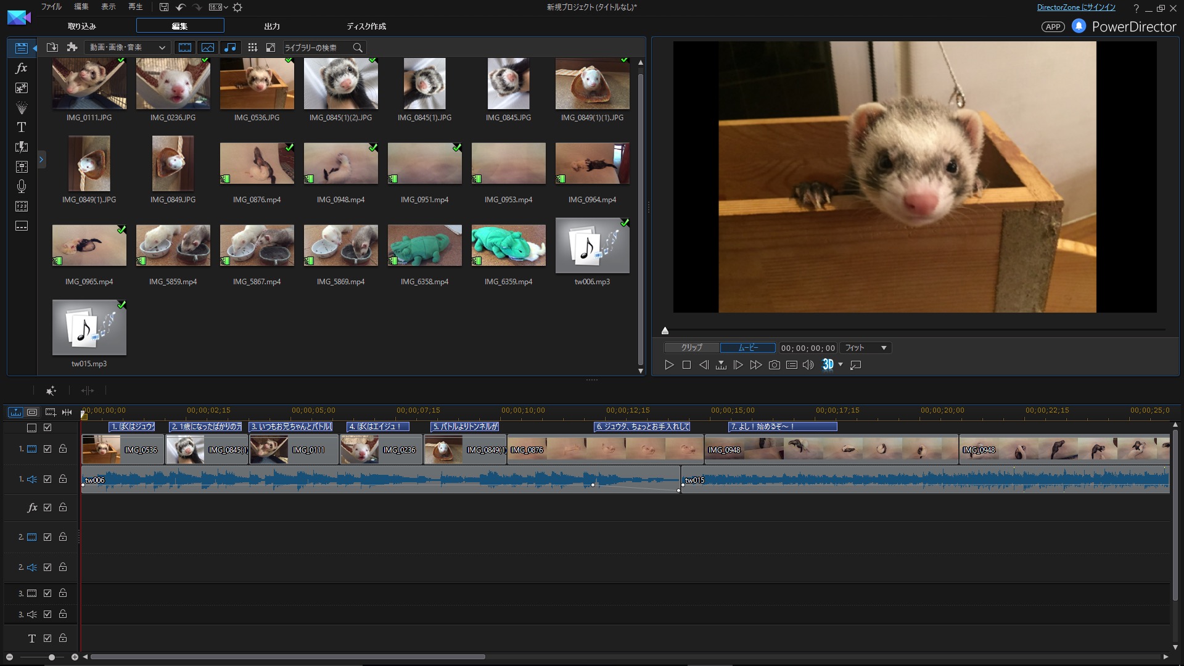1184x666 pixels.
Task: Open the ファイル menu
Action: [51, 7]
